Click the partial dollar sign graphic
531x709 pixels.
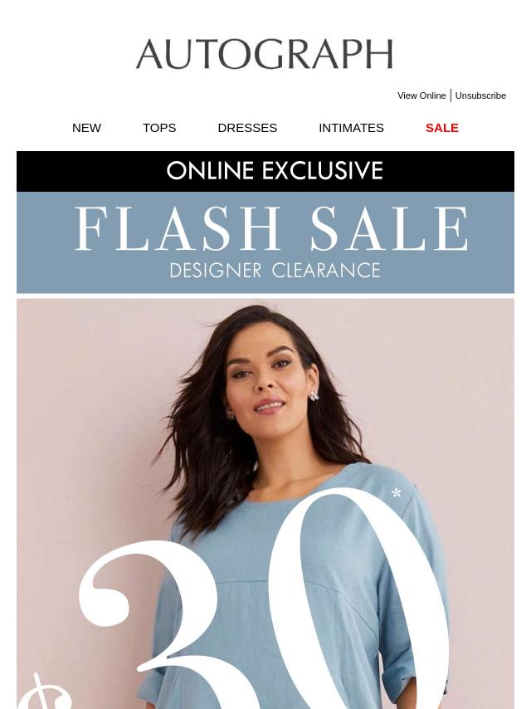43,692
